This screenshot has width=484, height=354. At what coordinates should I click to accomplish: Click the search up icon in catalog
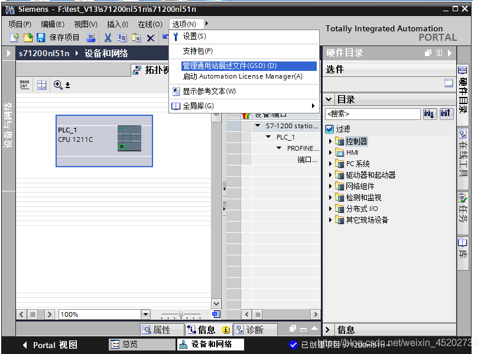[446, 114]
